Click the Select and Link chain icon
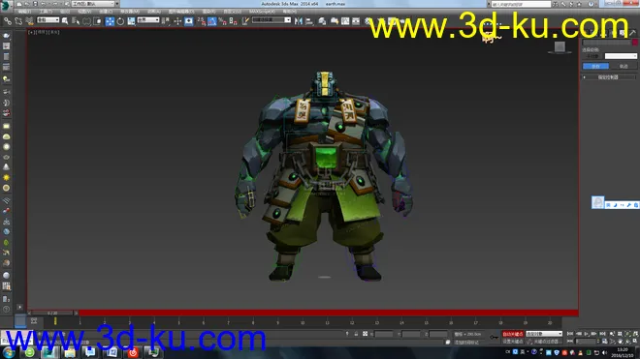The height and width of the screenshot is (359, 640). (x=8, y=21)
